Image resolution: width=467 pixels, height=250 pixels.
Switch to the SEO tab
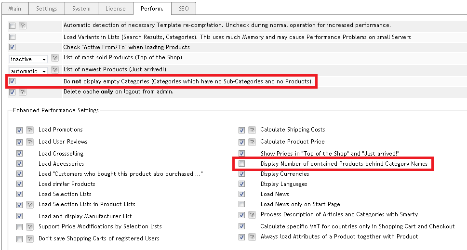pos(184,8)
